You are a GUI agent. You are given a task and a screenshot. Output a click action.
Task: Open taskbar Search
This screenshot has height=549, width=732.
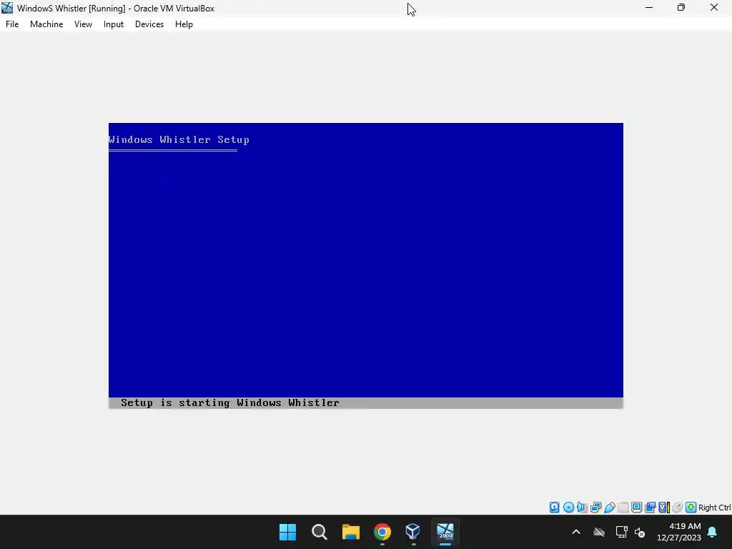(x=320, y=532)
